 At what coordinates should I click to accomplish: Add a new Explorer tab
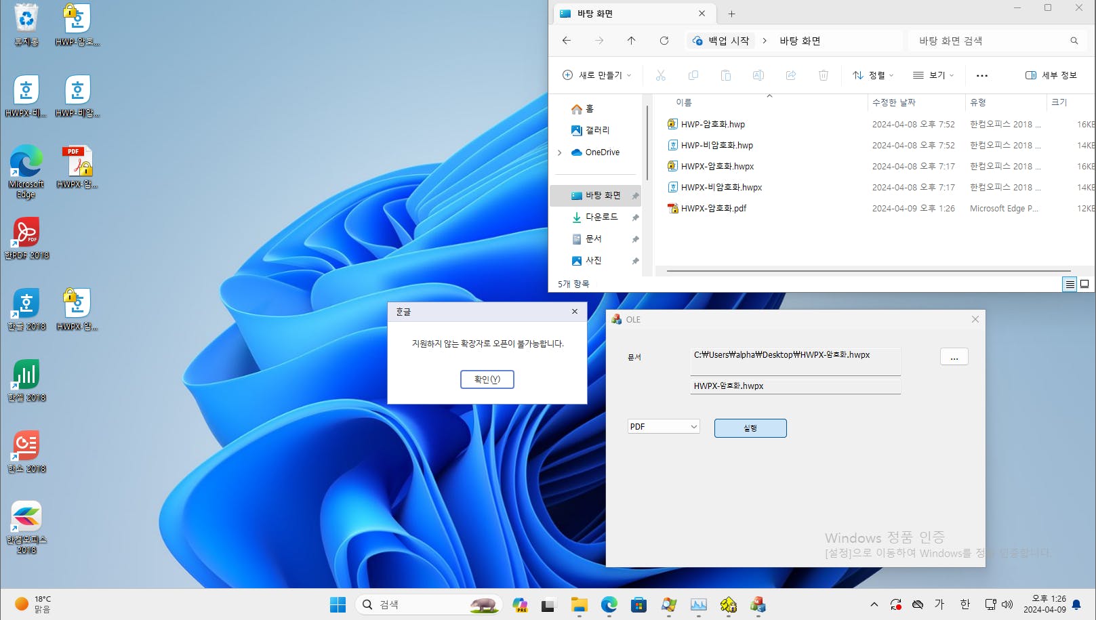731,14
